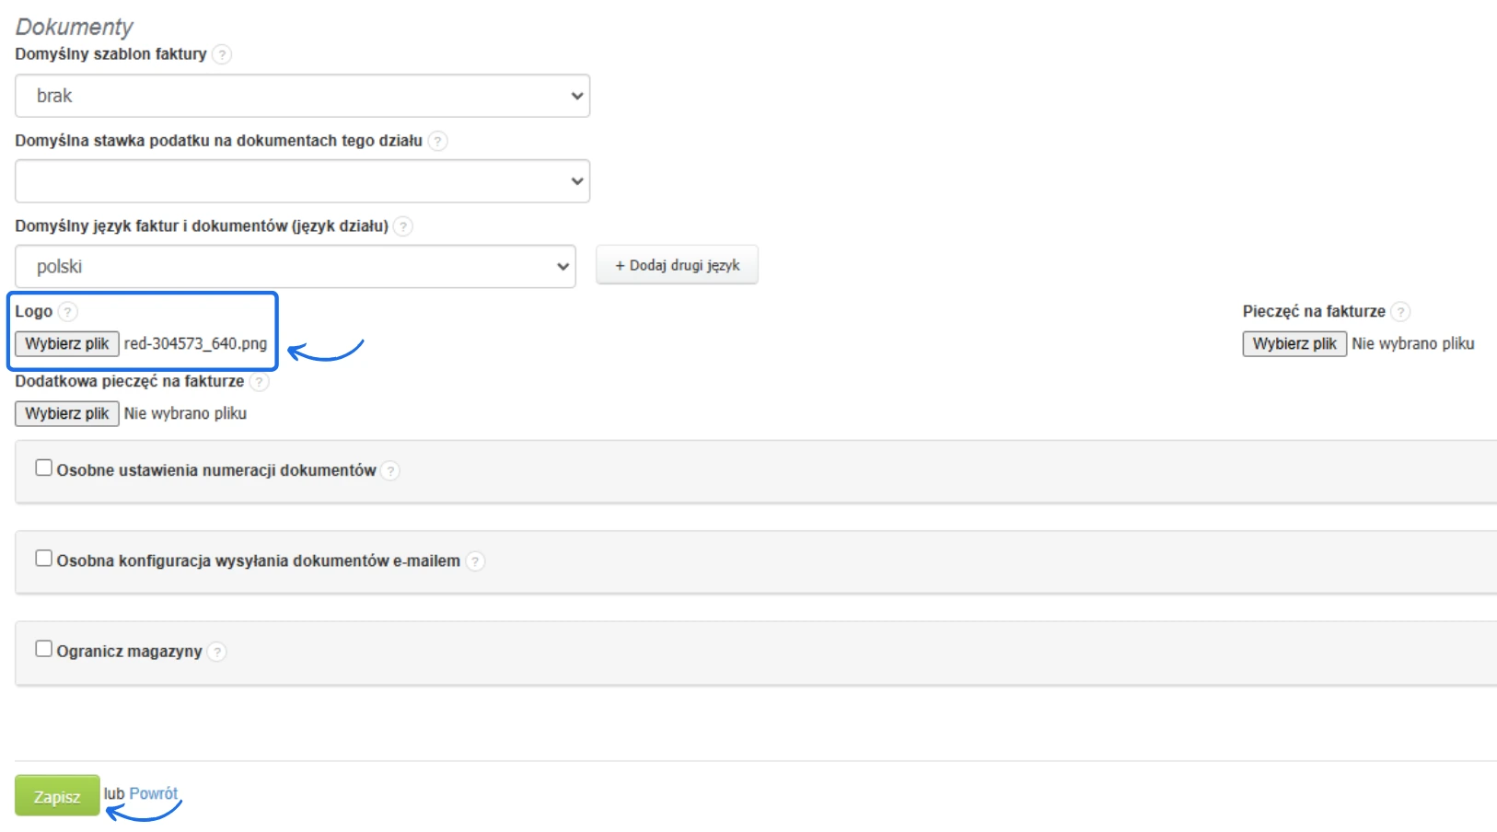Open help for Osobna konfiguracja wysyłania e-mailem
The width and height of the screenshot is (1497, 832).
475,561
